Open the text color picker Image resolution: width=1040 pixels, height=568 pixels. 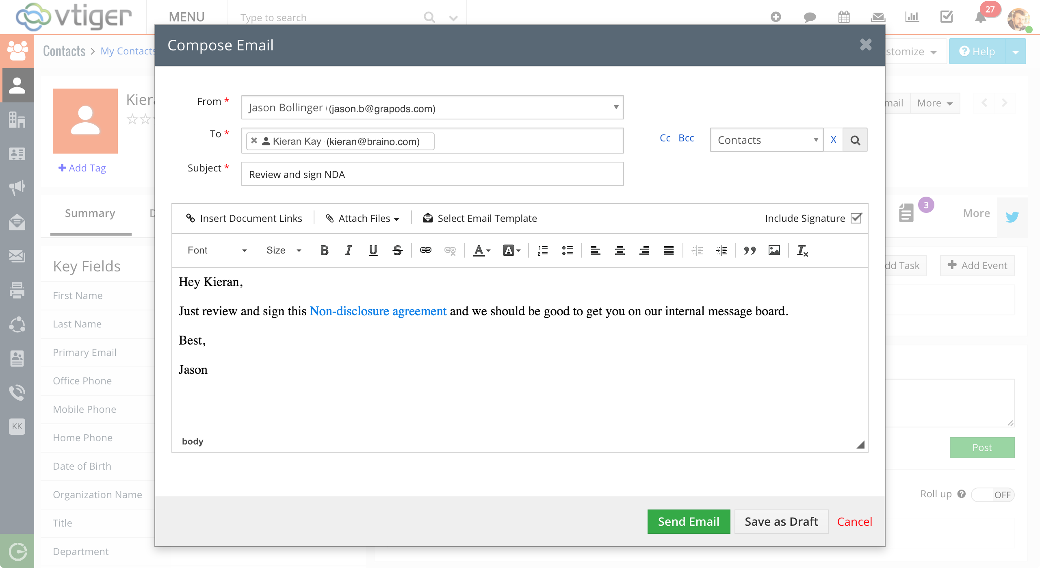point(481,250)
